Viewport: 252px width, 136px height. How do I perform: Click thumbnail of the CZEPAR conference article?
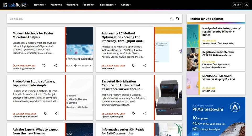[x=193, y=60]
